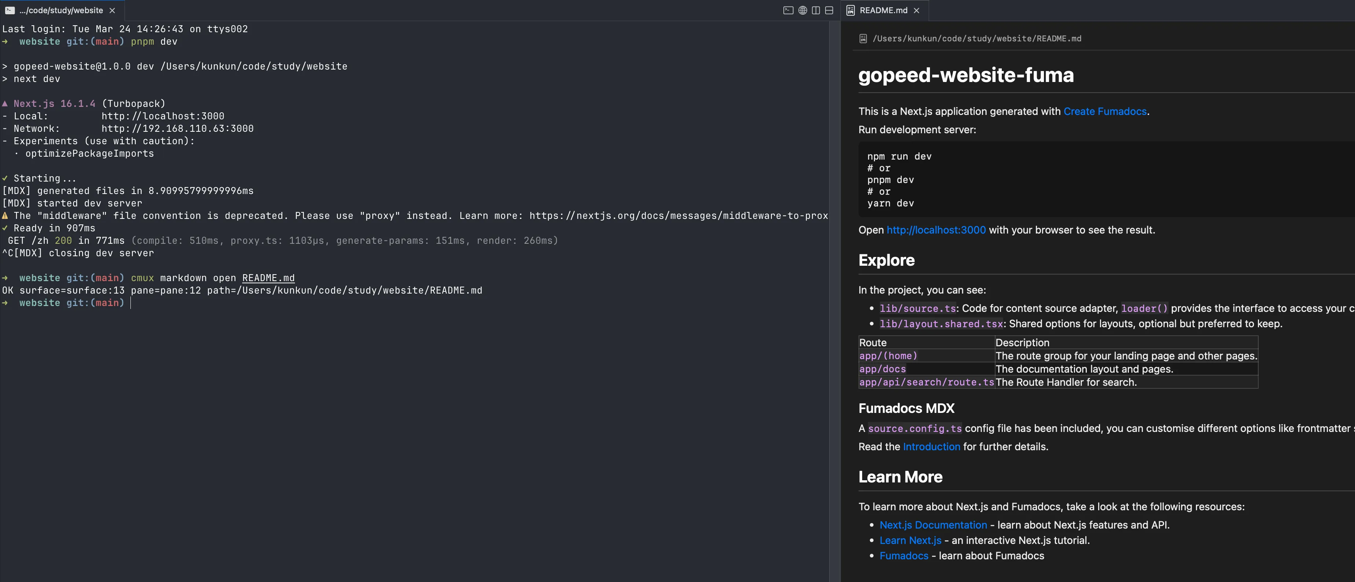The width and height of the screenshot is (1355, 582).
Task: Click the globe browser icon
Action: 803,11
